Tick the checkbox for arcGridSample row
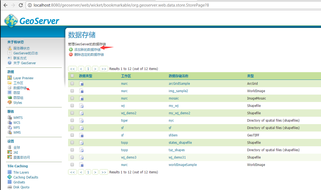 coord(72,83)
